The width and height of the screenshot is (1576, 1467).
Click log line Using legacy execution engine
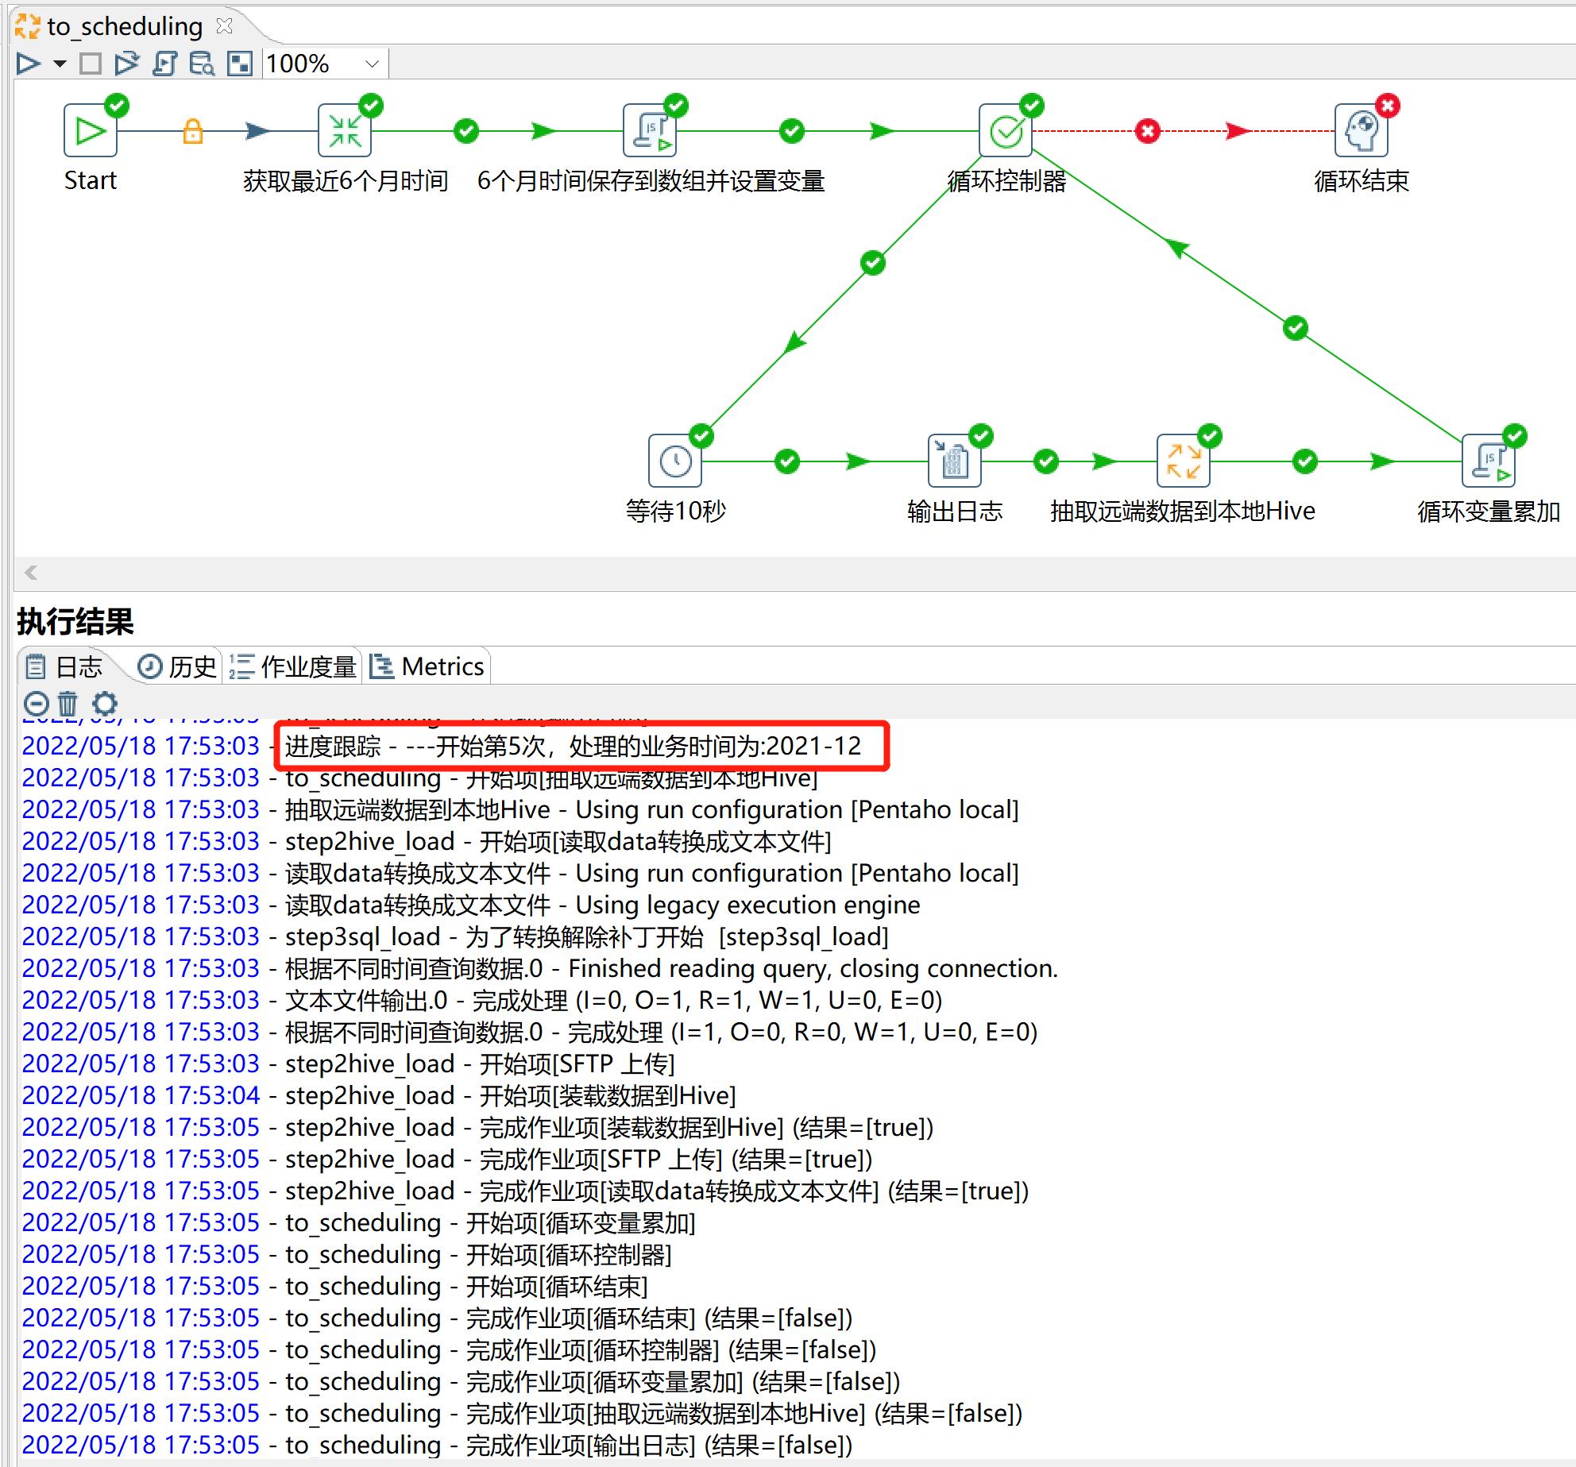point(471,905)
